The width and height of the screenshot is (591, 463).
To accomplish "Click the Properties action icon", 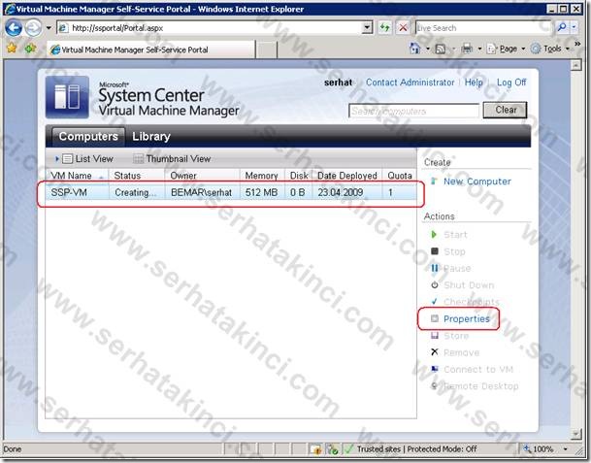I will pyautogui.click(x=435, y=318).
